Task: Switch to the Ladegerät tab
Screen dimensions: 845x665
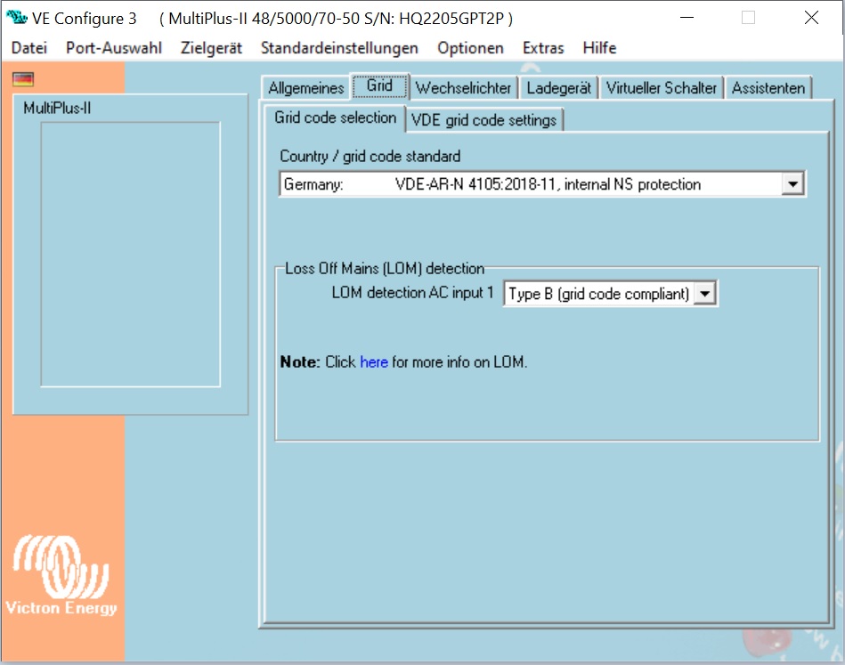Action: tap(559, 88)
